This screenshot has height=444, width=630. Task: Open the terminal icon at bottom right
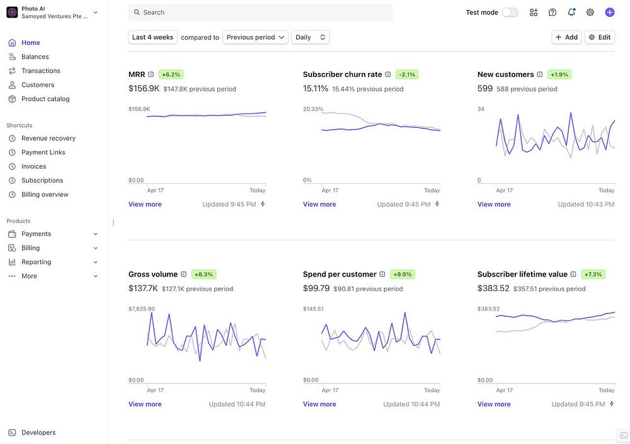click(x=624, y=436)
